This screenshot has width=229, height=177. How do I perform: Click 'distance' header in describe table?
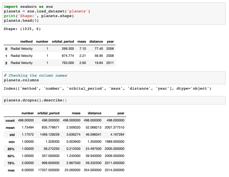[x=95, y=113]
